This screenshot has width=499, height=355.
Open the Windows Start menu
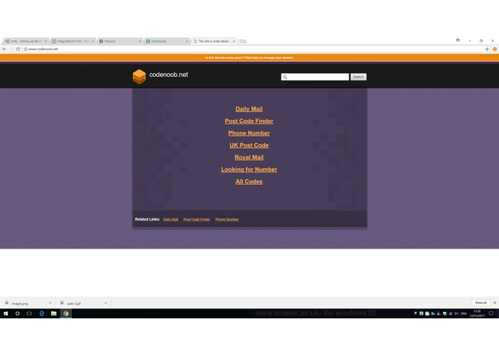pyautogui.click(x=6, y=313)
